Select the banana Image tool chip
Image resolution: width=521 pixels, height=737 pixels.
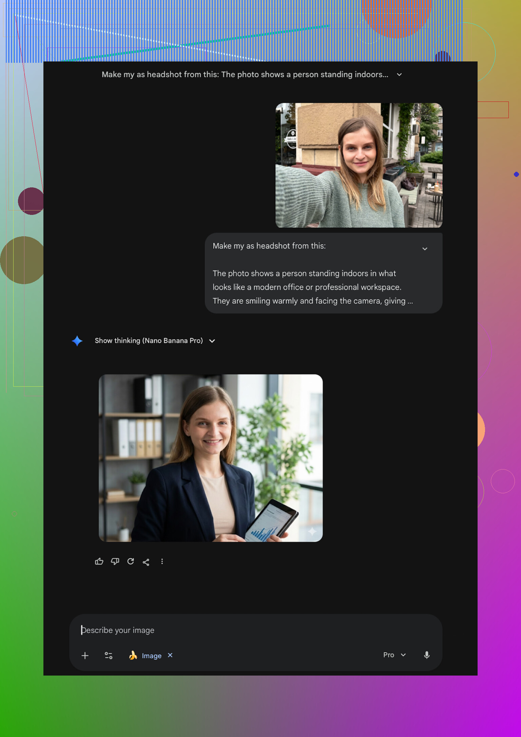pyautogui.click(x=146, y=656)
